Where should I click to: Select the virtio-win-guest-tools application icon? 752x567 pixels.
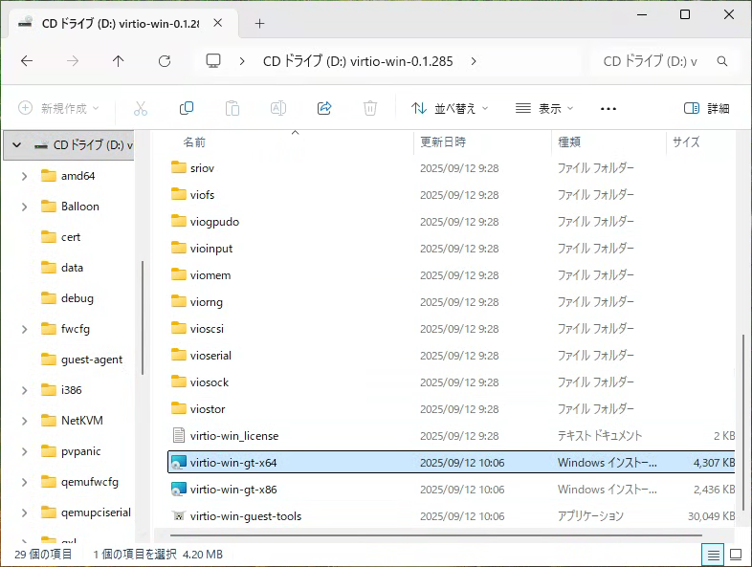tap(178, 516)
